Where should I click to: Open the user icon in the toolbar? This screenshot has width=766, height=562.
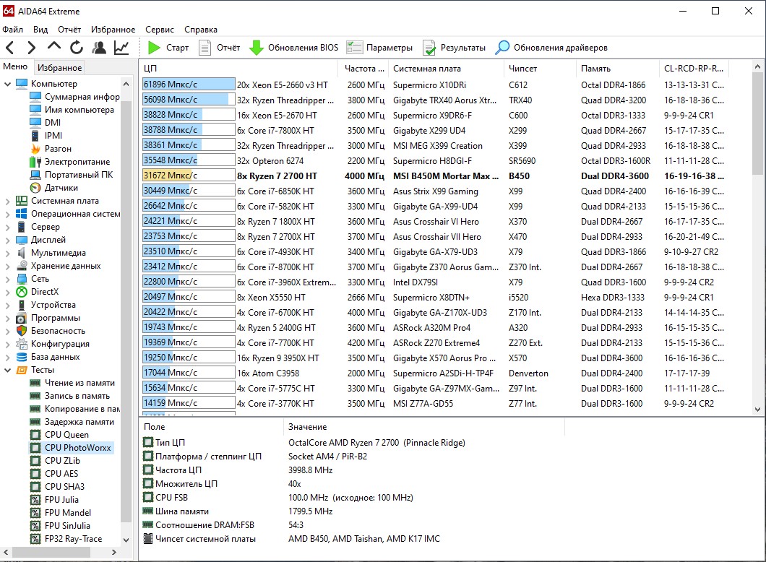point(99,48)
